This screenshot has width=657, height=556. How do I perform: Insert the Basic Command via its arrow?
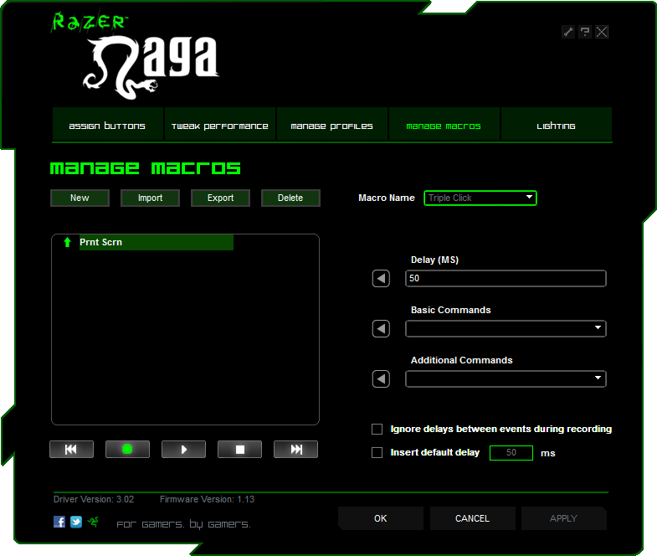pyautogui.click(x=381, y=329)
